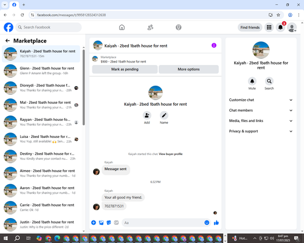Open purple conversation information icon
This screenshot has height=243, width=304.
coord(214,46)
